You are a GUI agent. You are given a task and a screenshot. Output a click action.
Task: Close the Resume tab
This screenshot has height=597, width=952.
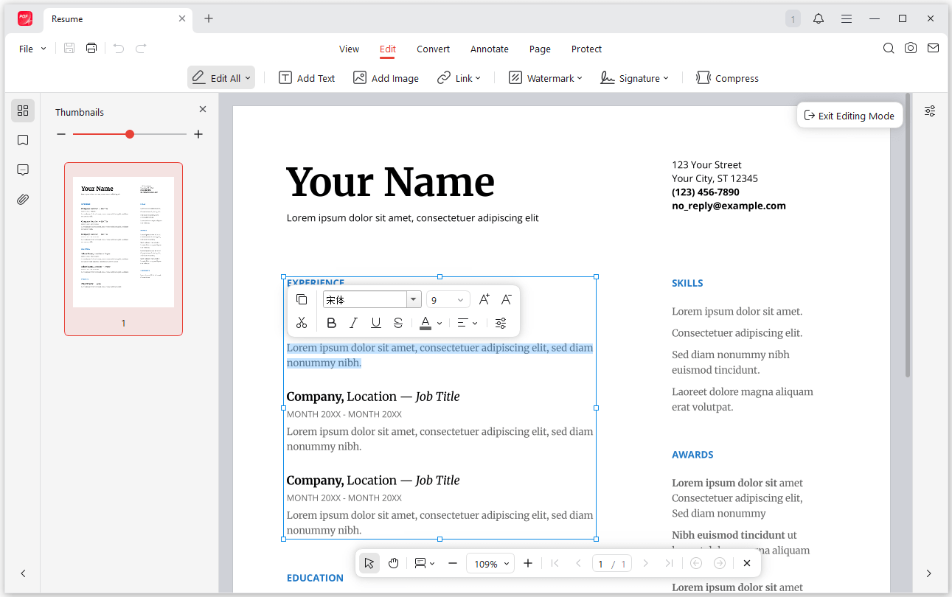182,18
